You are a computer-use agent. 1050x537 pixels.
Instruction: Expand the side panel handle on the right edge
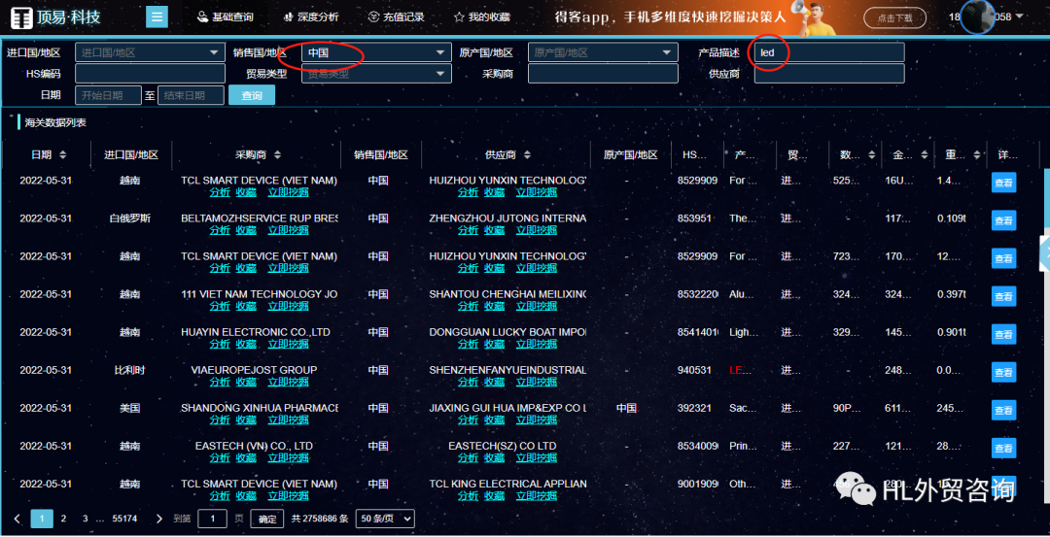coord(1044,252)
